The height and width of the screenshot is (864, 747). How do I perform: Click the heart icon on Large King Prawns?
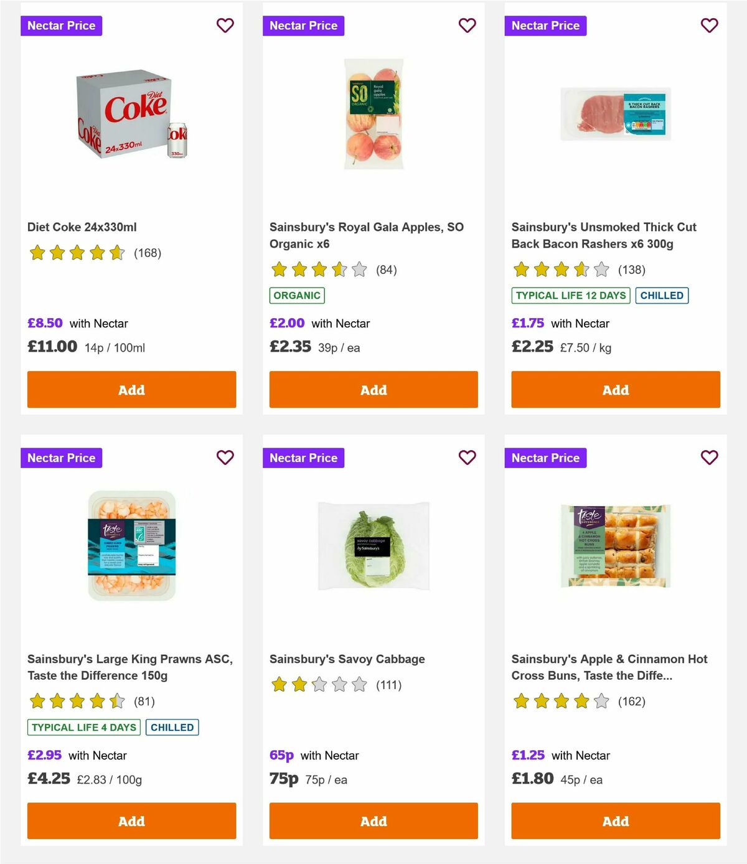click(225, 458)
